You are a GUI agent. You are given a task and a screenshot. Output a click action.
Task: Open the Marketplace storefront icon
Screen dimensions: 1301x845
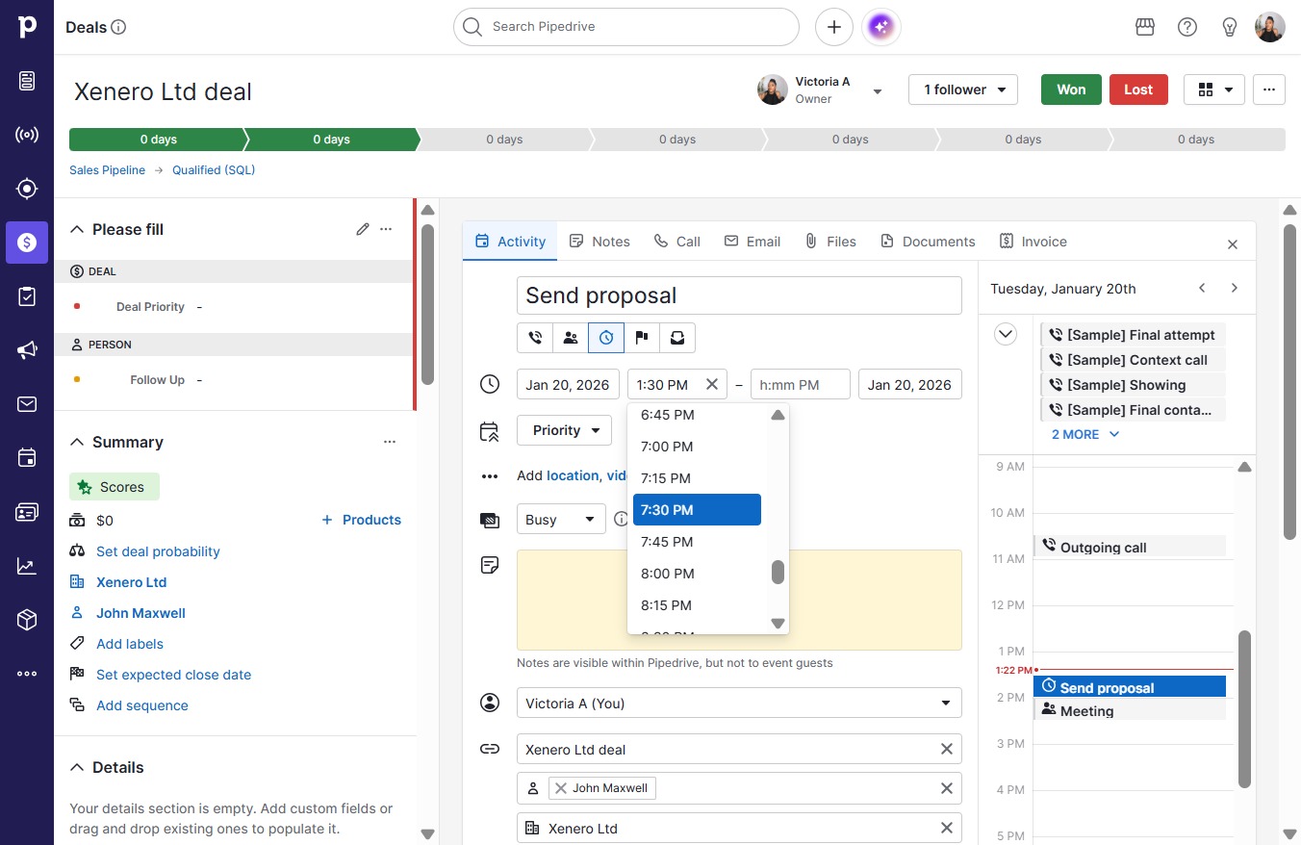pos(1145,27)
